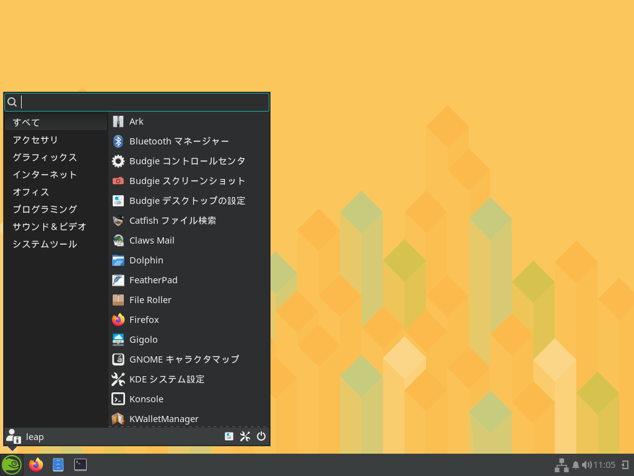This screenshot has height=476, width=634.
Task: Open Konsole from the application list
Action: tap(146, 399)
